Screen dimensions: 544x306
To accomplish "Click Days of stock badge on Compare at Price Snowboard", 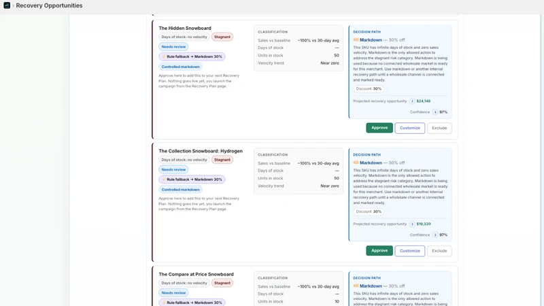I will (x=184, y=283).
